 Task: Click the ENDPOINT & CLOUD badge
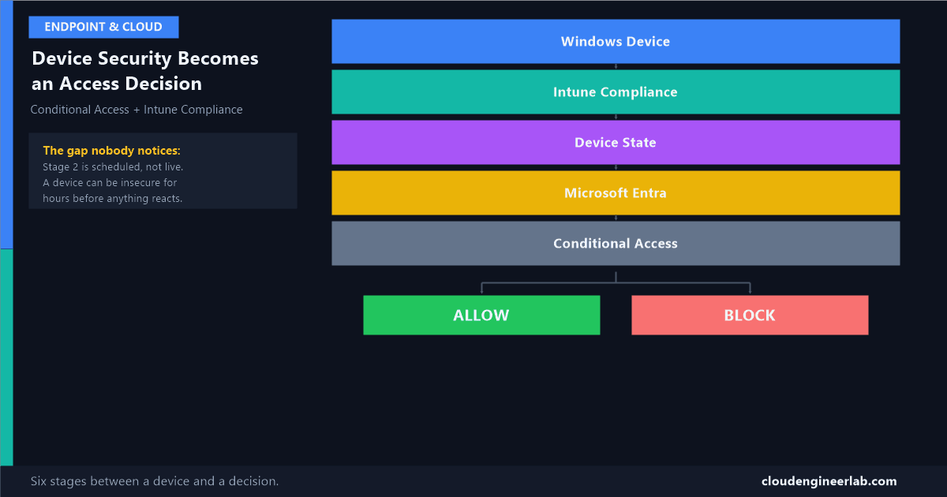pos(103,27)
